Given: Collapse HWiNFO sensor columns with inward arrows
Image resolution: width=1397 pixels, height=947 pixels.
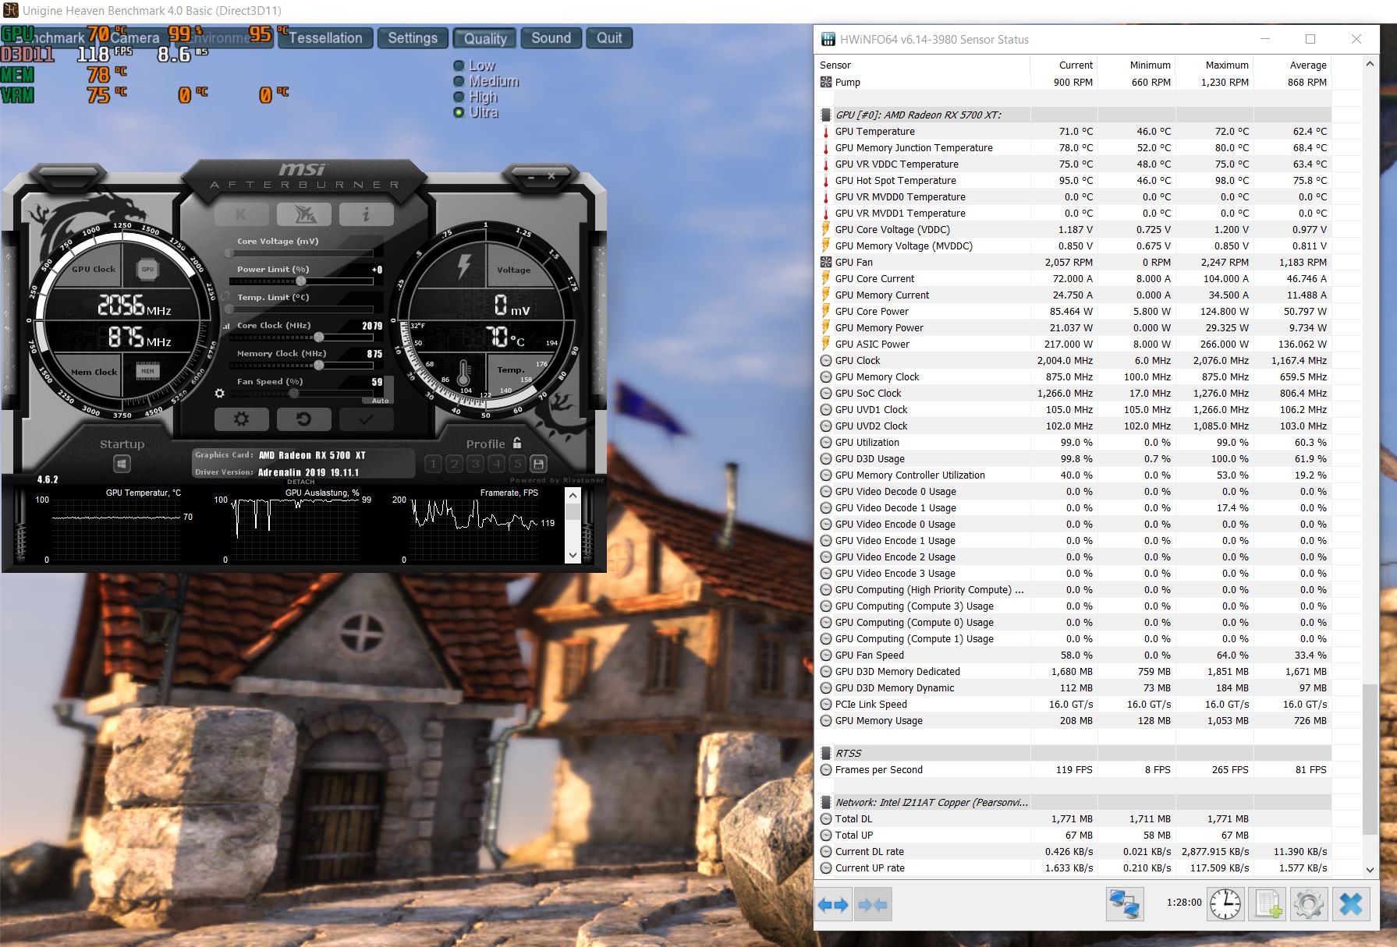Looking at the screenshot, I should click(873, 904).
